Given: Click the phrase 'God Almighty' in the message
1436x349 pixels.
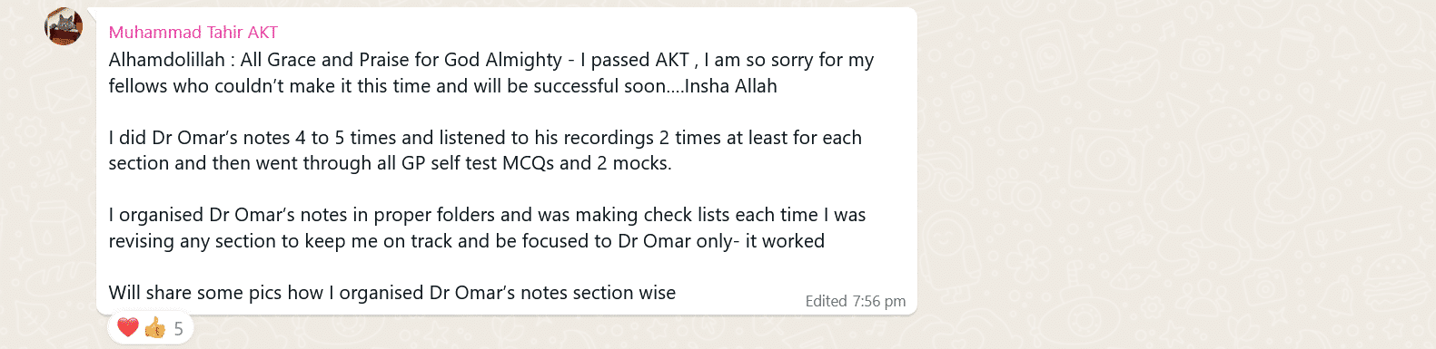Looking at the screenshot, I should coord(503,60).
